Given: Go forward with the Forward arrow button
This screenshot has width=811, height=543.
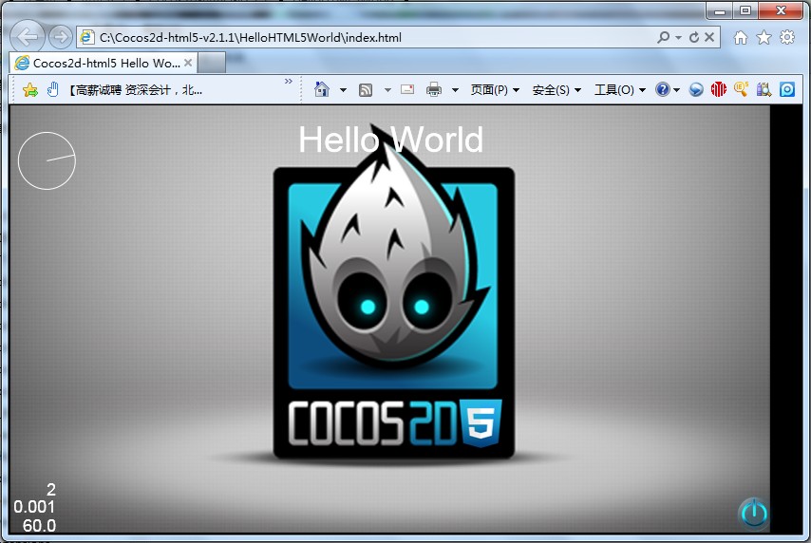Looking at the screenshot, I should (61, 37).
